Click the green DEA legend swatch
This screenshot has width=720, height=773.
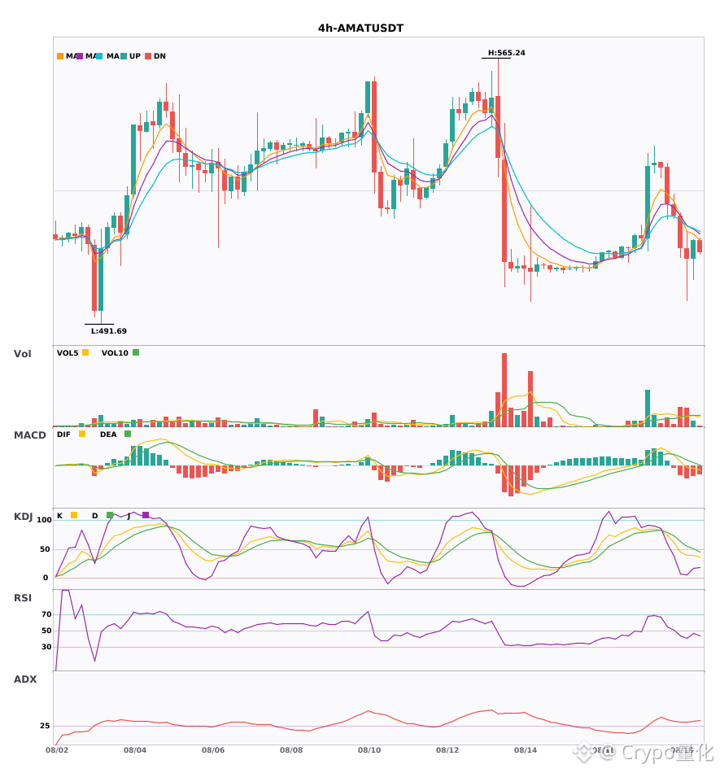(x=128, y=434)
